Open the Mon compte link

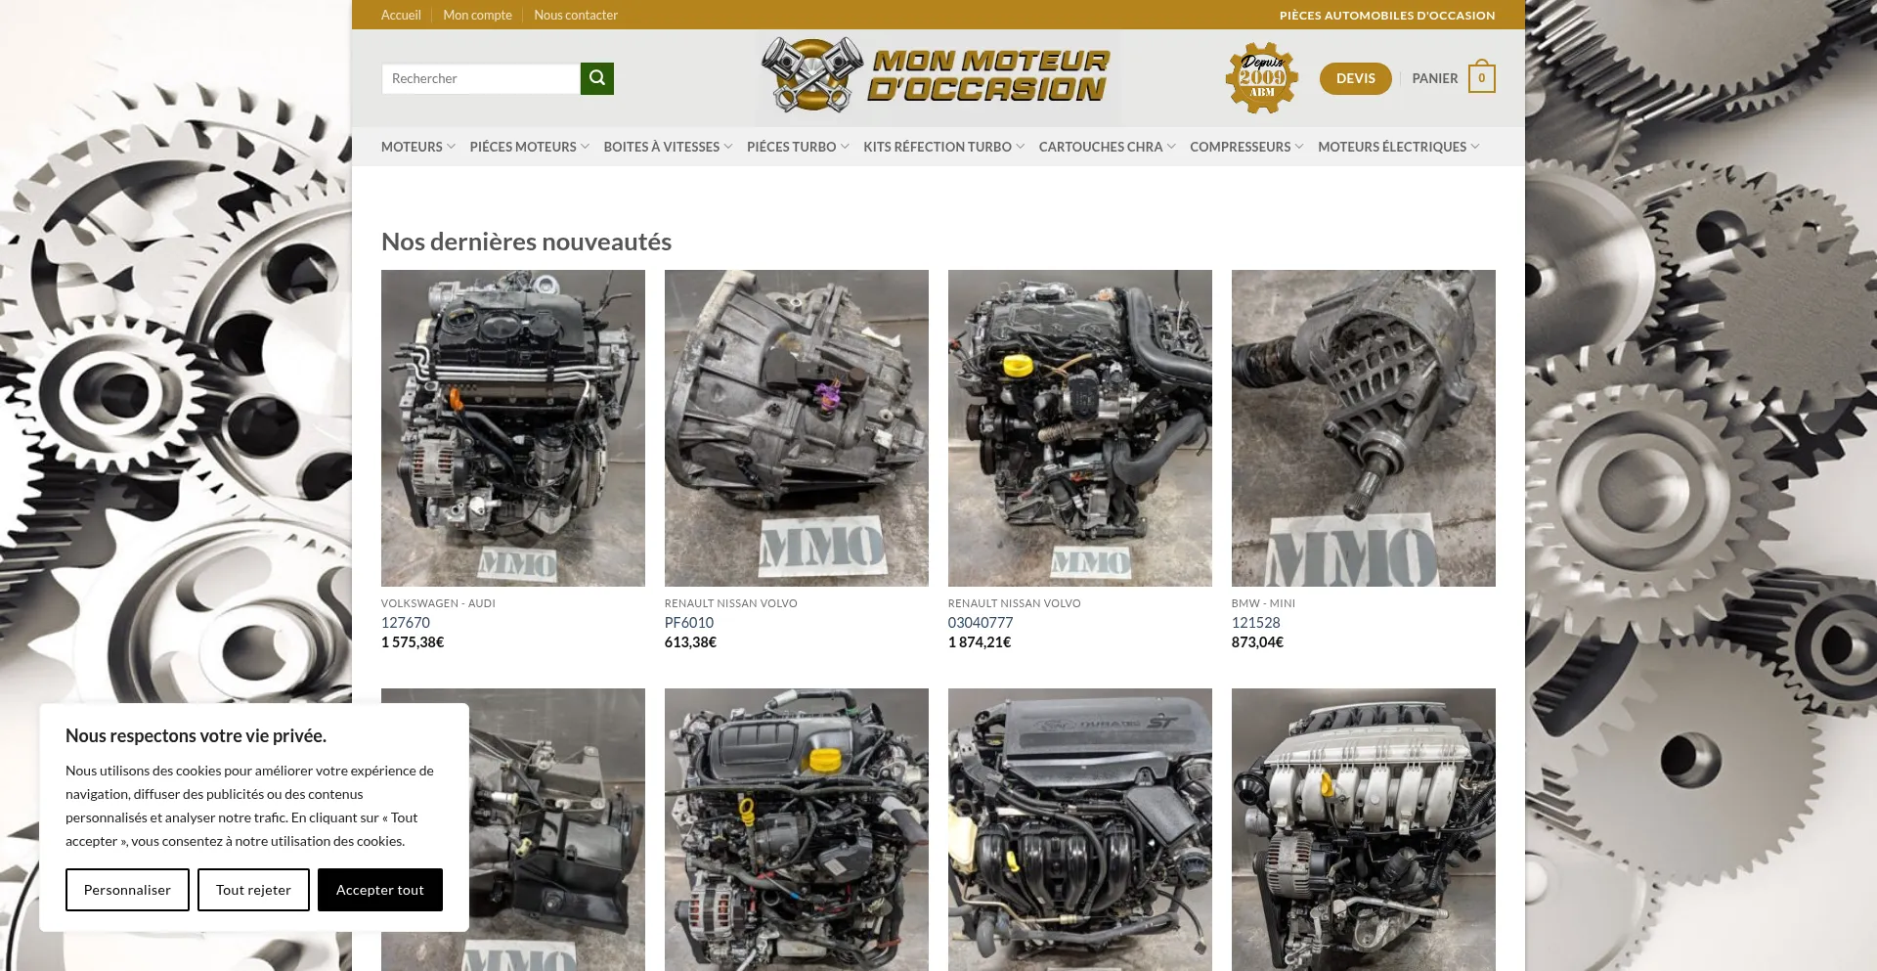(477, 15)
